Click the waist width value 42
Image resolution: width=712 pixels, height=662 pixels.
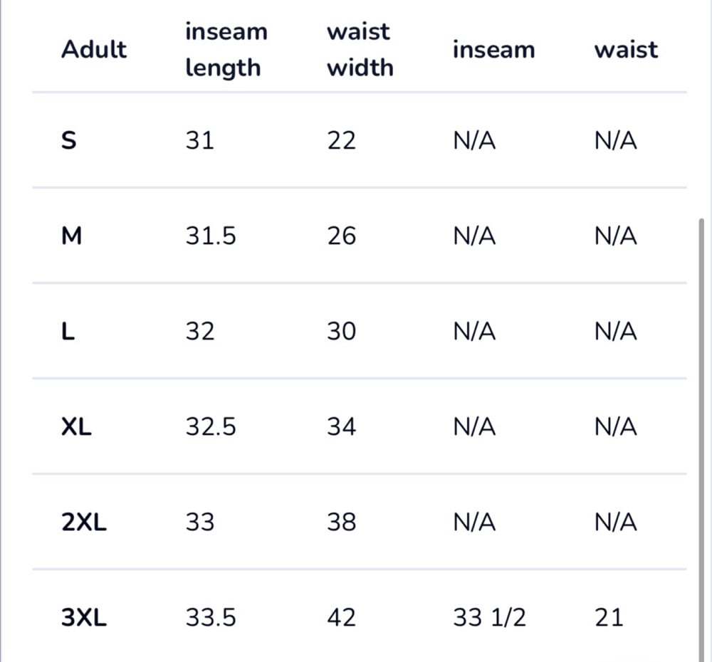pyautogui.click(x=341, y=617)
